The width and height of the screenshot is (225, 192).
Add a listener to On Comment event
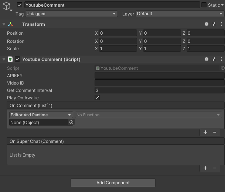205,132
